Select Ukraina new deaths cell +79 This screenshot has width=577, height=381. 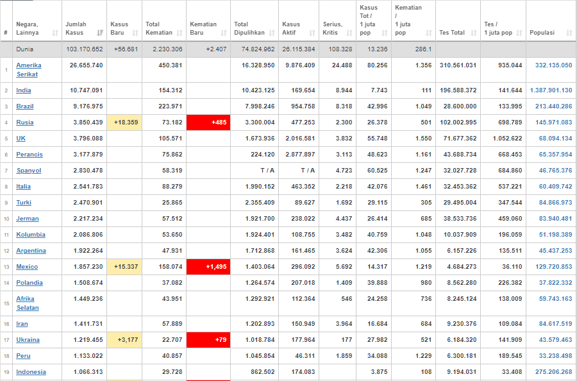(x=208, y=340)
